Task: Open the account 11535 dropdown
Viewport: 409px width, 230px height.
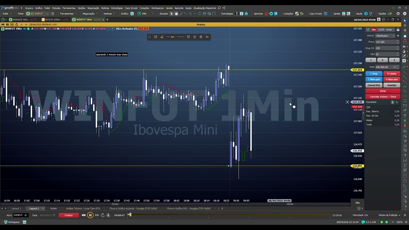Action: (x=386, y=30)
